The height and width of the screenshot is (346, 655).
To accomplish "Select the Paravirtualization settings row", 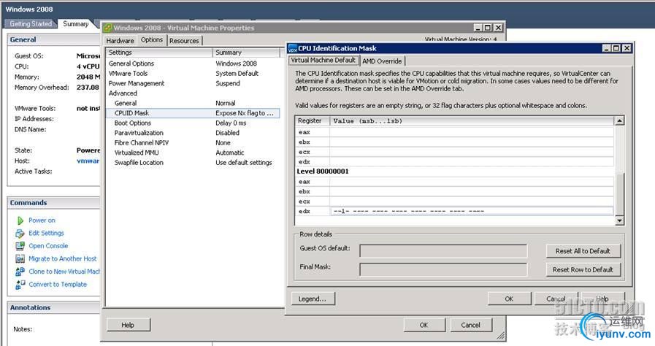I will click(193, 133).
